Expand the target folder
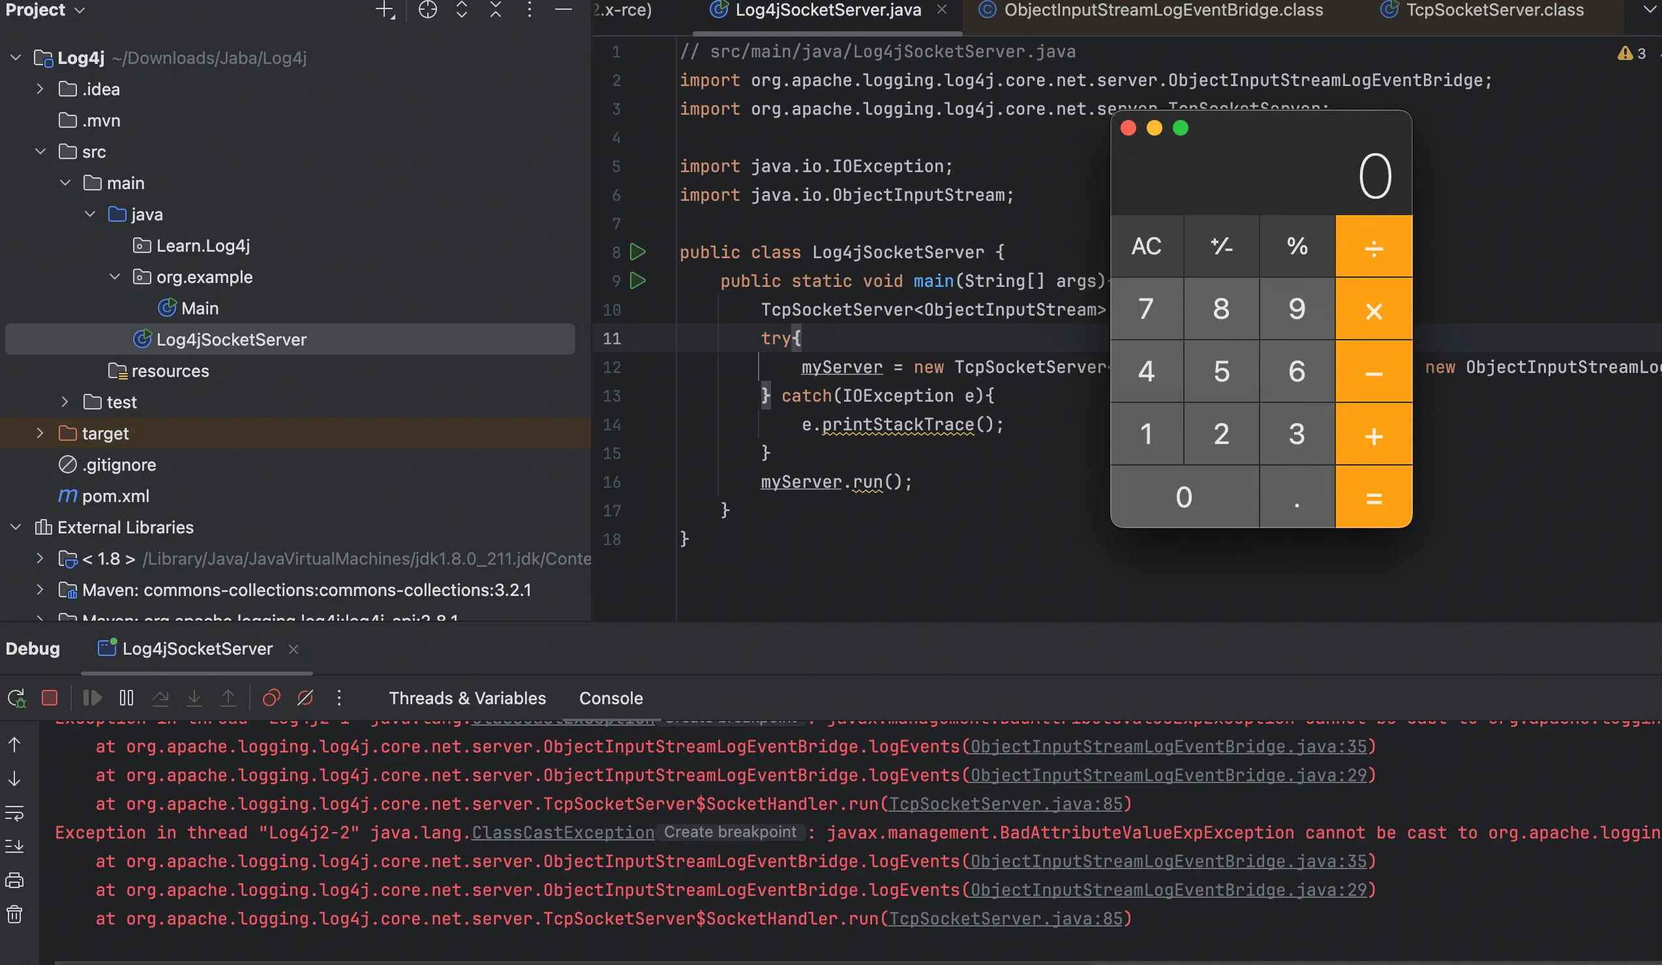This screenshot has width=1662, height=965. [40, 433]
